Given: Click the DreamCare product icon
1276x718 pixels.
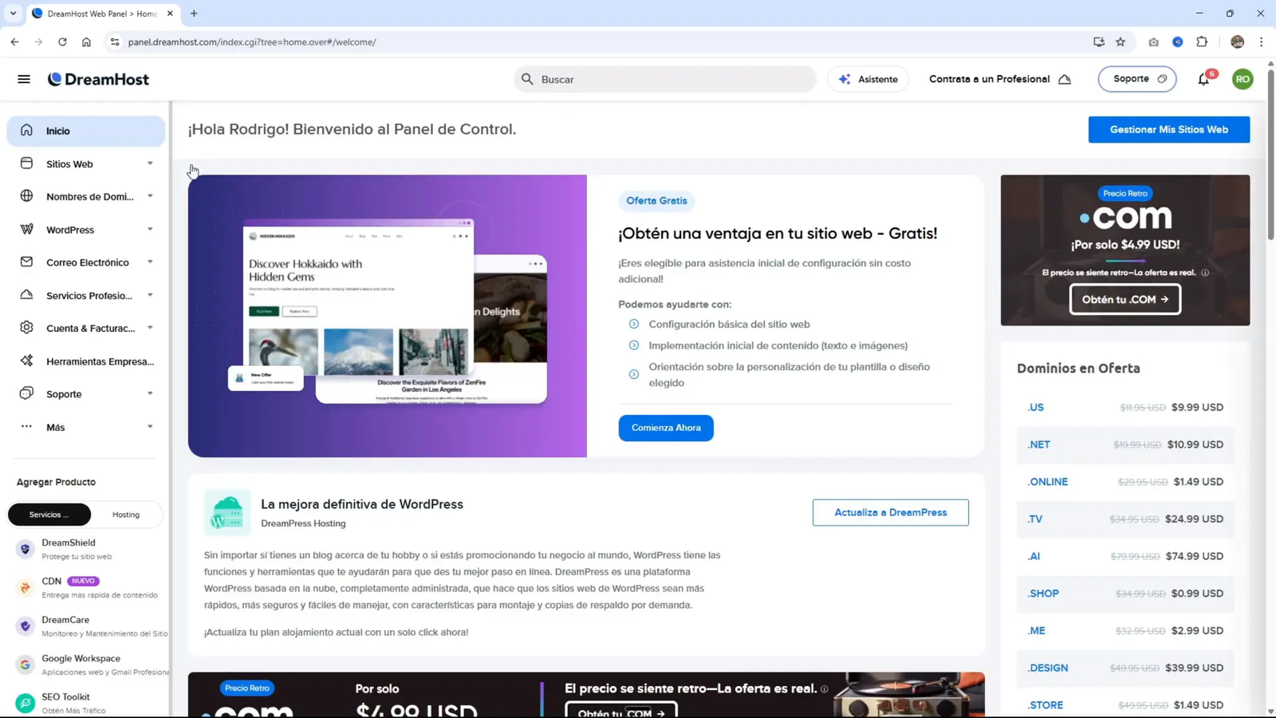Looking at the screenshot, I should 25,626.
